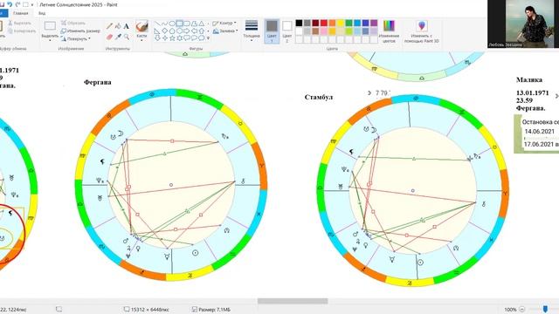The width and height of the screenshot is (559, 314).
Task: Pick the pink color swatch
Action: pos(324,31)
